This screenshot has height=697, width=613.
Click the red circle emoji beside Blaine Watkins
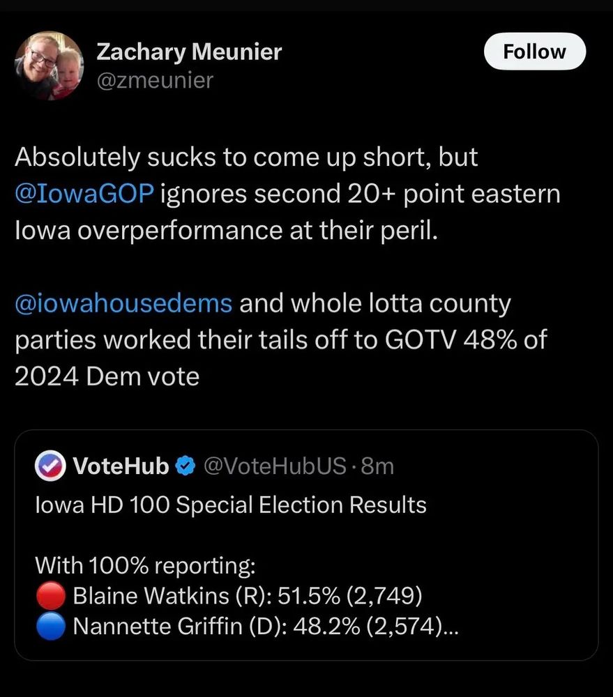click(50, 596)
